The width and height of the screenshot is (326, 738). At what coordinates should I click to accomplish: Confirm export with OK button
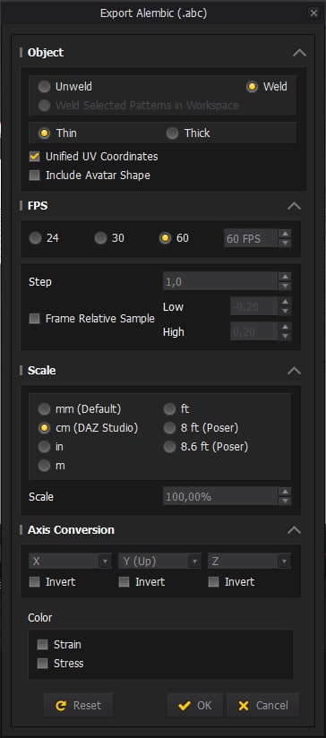[195, 705]
